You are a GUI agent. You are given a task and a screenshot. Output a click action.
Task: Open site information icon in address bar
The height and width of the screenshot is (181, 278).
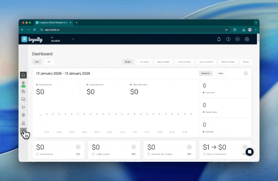click(42, 30)
